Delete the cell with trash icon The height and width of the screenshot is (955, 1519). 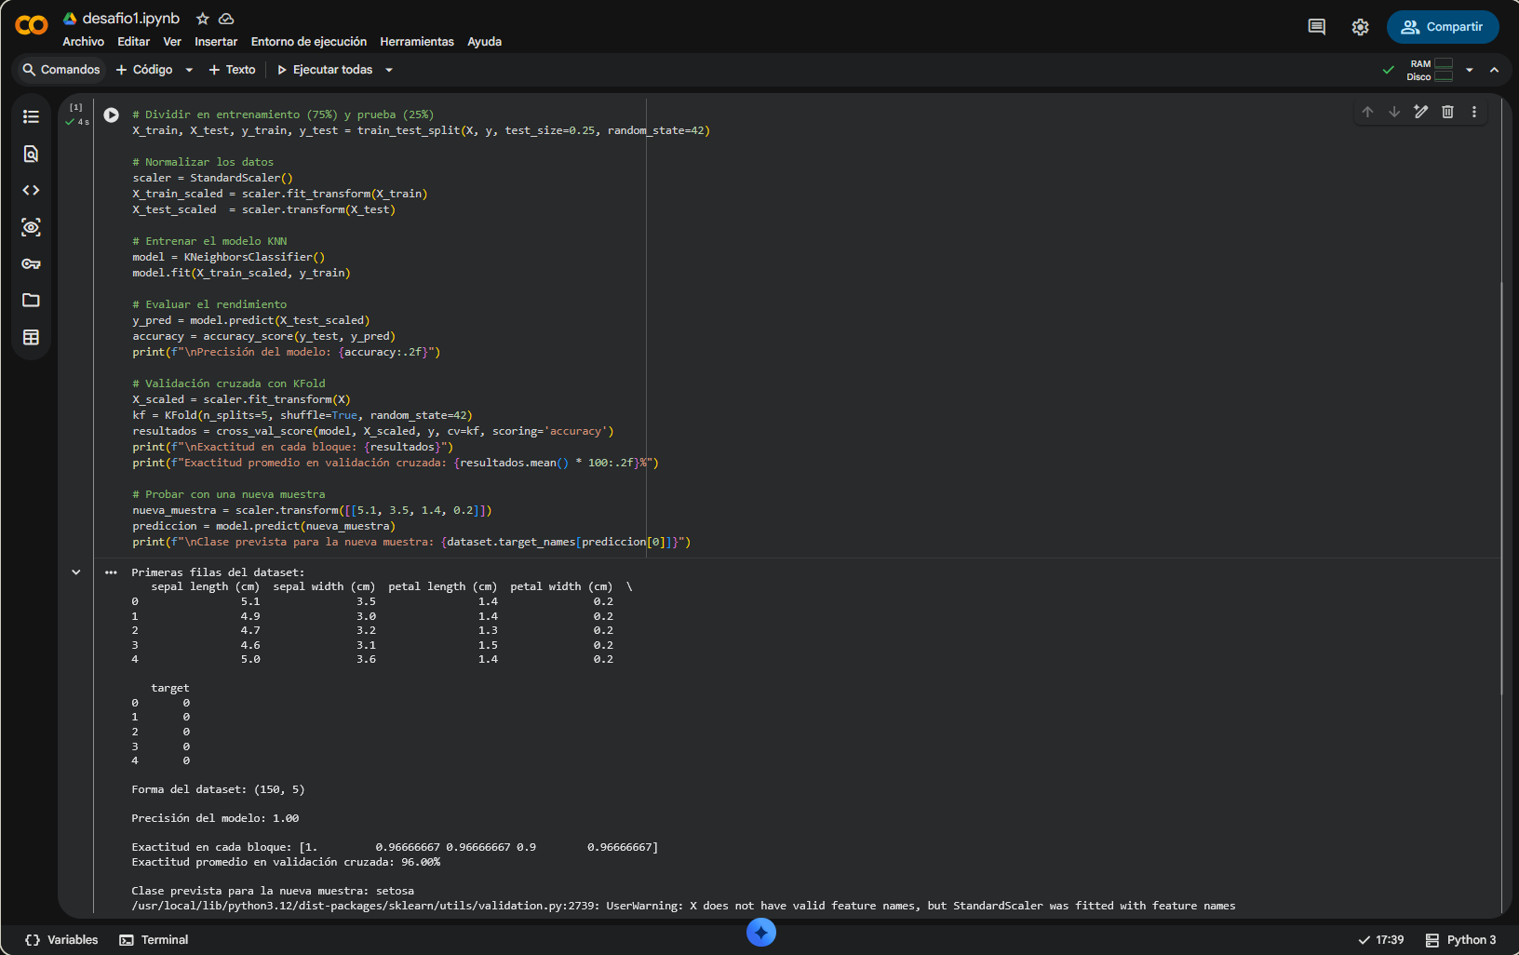pos(1447,112)
